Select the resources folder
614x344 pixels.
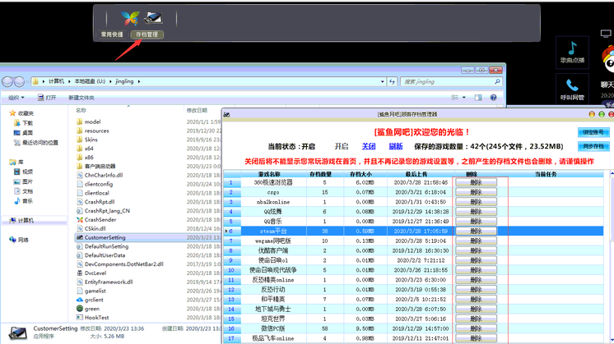pos(97,131)
